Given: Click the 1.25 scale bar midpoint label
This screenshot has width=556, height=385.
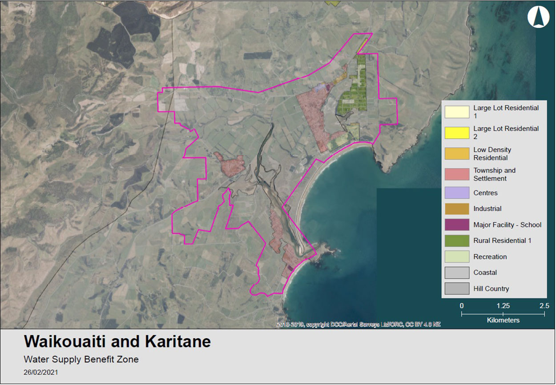Looking at the screenshot, I should click(503, 306).
